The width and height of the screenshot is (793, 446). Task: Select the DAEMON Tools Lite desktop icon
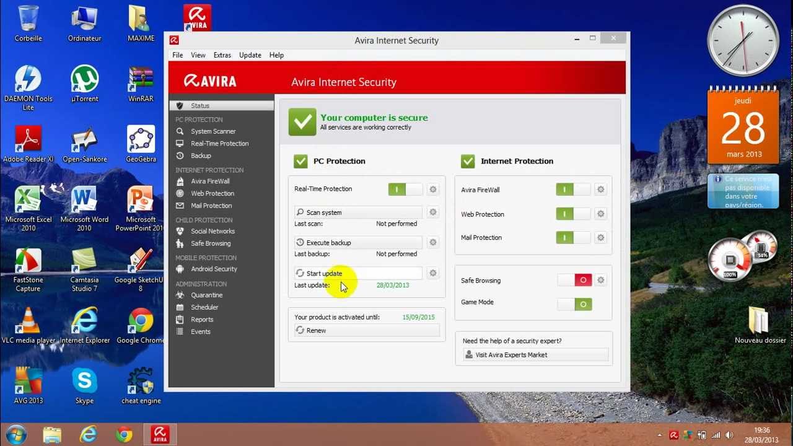28,87
